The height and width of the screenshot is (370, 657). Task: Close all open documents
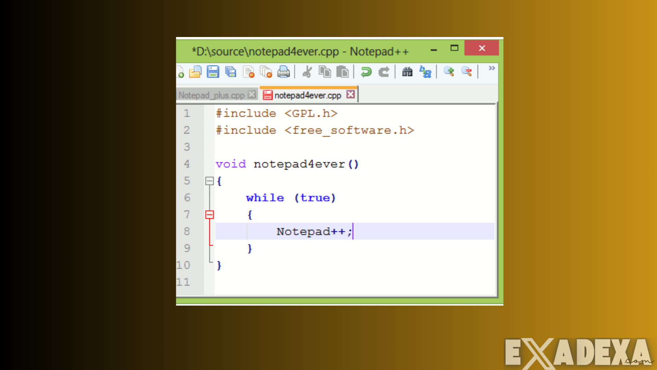click(x=266, y=72)
